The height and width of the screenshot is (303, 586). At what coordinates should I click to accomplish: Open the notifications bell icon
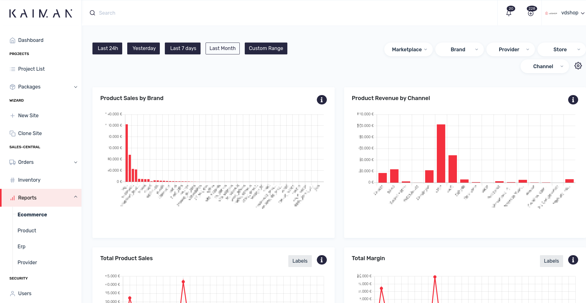tap(509, 13)
